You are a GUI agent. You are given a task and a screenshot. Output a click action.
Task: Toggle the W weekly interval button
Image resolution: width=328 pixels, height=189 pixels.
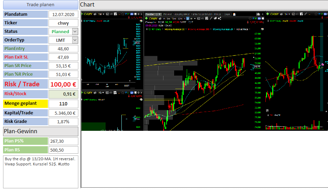[191, 18]
